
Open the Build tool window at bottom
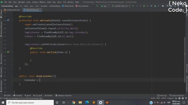click(x=28, y=95)
